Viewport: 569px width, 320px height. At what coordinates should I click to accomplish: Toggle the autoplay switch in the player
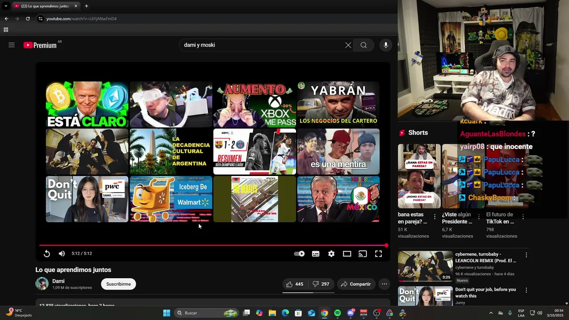[299, 254]
